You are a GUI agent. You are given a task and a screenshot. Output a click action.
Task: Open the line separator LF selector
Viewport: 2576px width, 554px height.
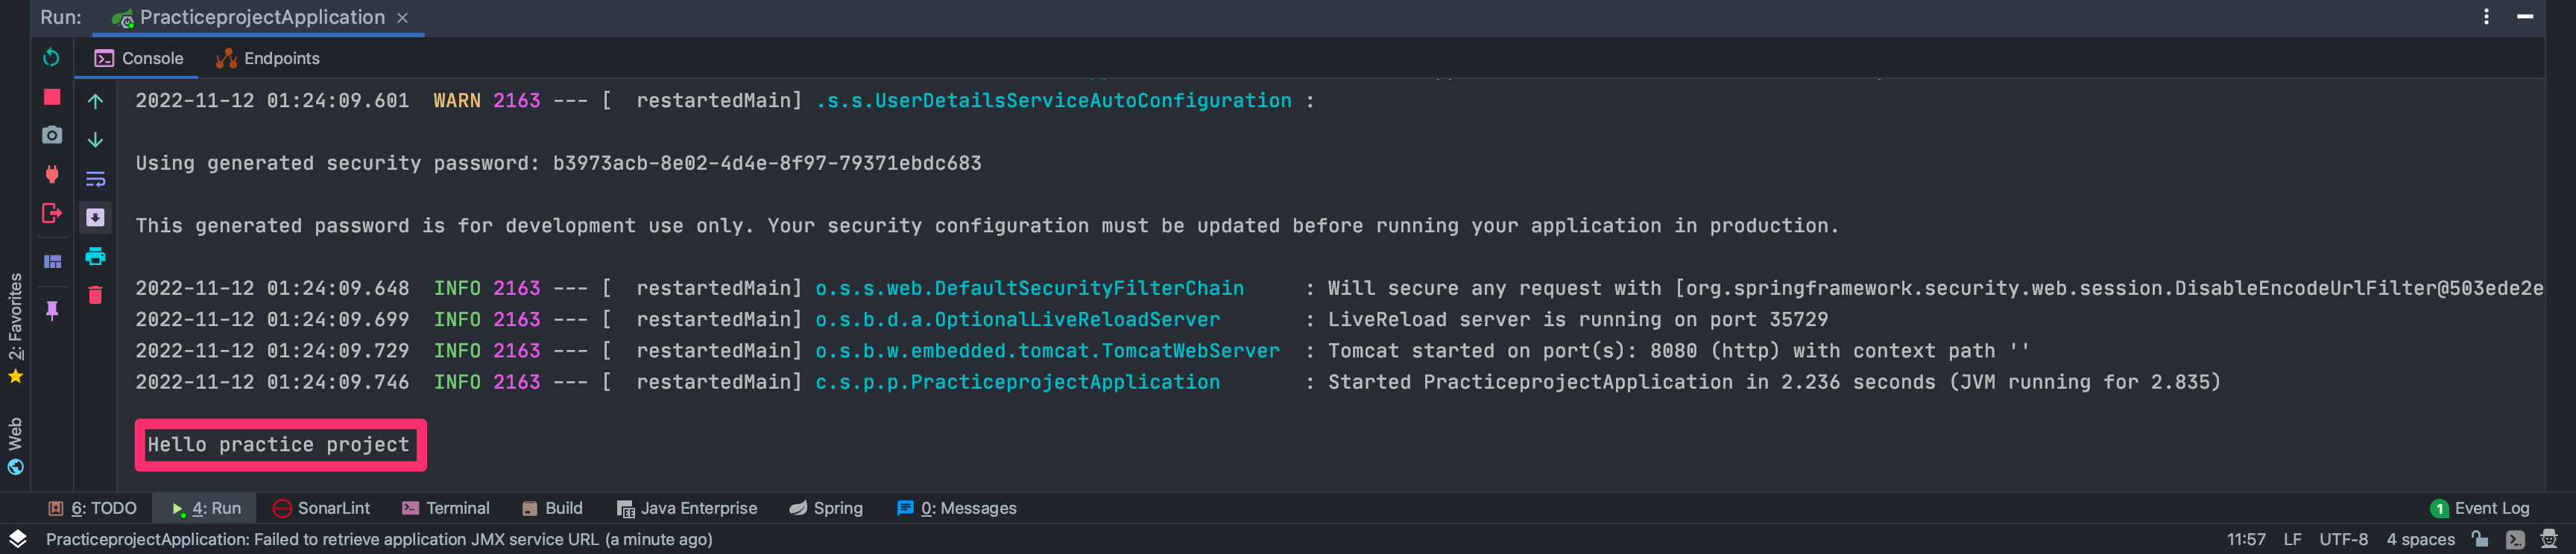click(x=2292, y=539)
